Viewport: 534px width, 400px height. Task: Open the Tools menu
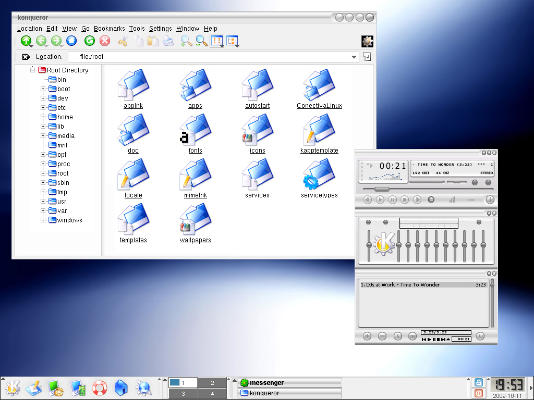coord(137,29)
